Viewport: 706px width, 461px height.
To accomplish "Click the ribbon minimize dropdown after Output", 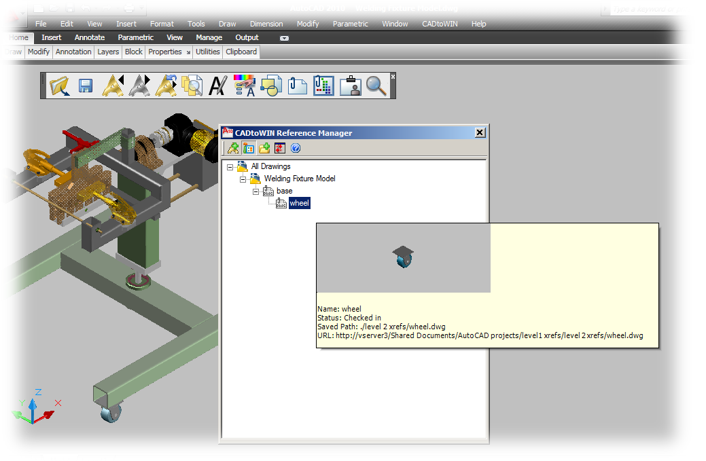I will click(284, 38).
